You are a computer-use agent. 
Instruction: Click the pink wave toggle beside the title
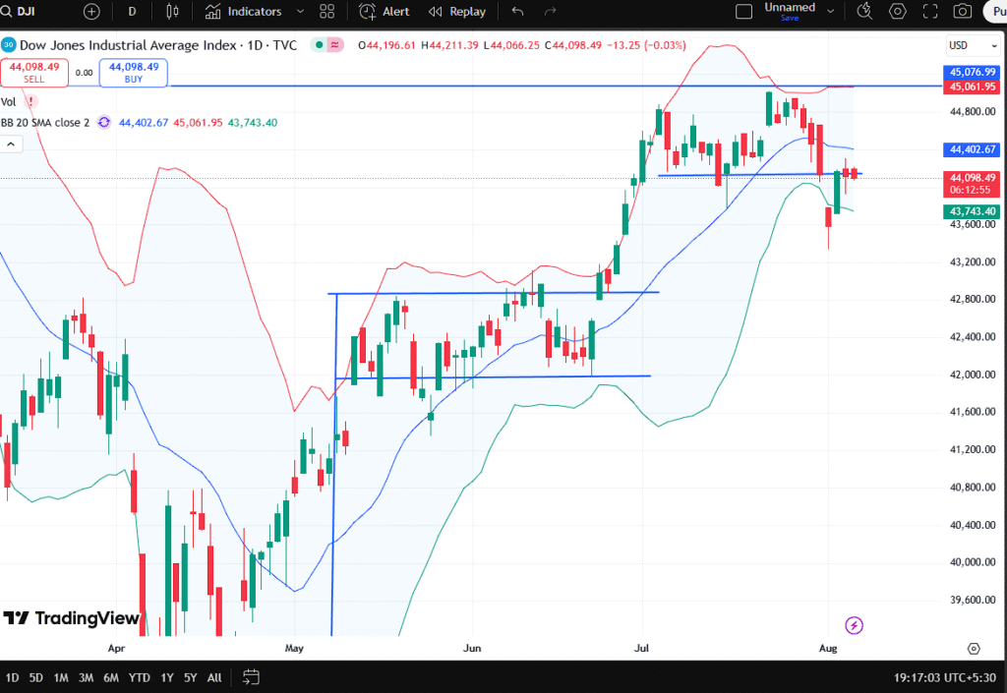coord(335,45)
